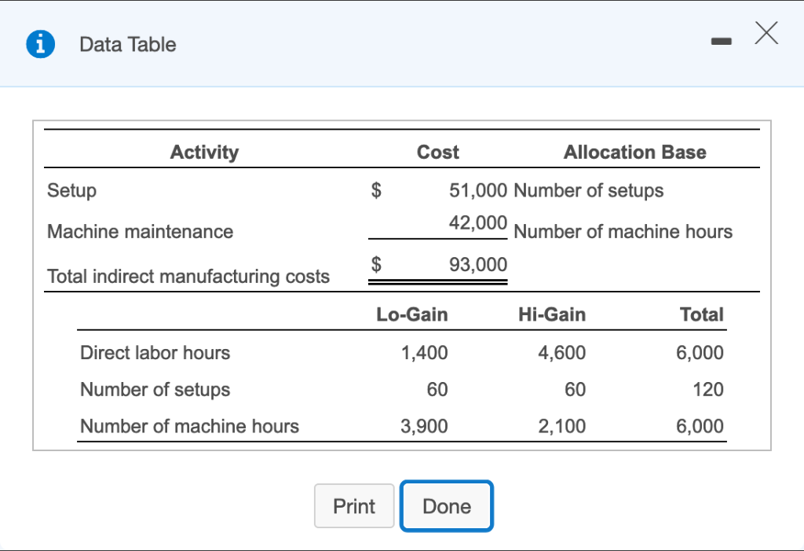Click the Activity column header
Image resolution: width=804 pixels, height=551 pixels.
(x=204, y=152)
